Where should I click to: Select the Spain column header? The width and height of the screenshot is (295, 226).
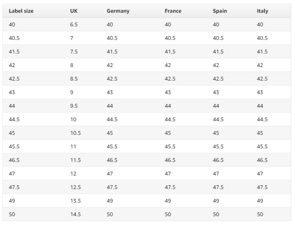point(220,11)
